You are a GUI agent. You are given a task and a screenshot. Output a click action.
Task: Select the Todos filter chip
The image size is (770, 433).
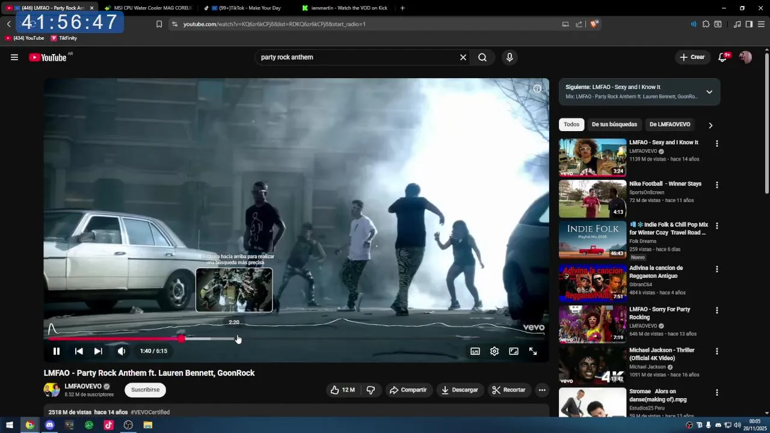tap(571, 124)
